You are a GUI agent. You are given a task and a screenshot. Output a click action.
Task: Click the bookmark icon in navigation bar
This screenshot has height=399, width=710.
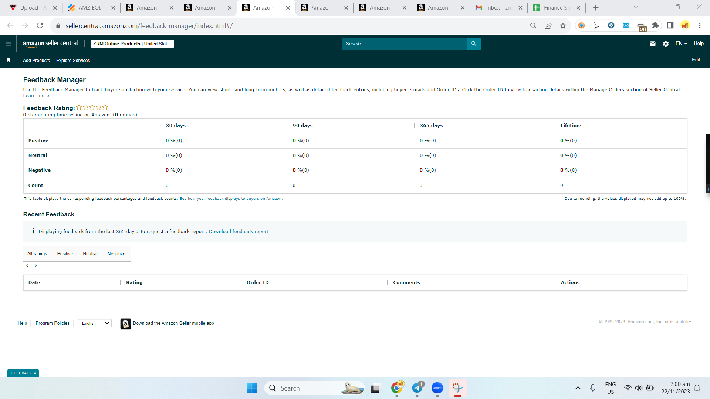[9, 60]
